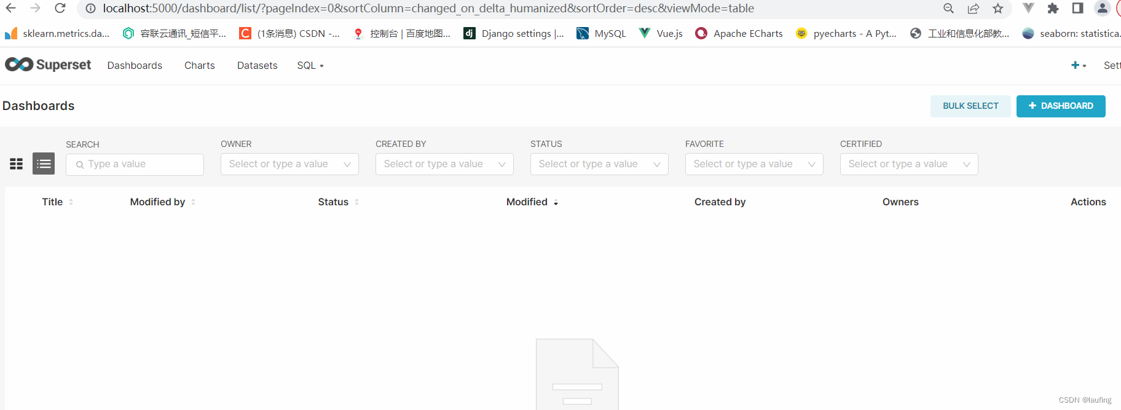Sort by the Title column

click(x=57, y=202)
